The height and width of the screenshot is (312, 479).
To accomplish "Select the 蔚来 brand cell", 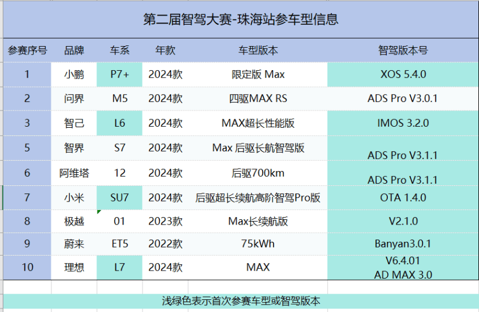I will [74, 244].
